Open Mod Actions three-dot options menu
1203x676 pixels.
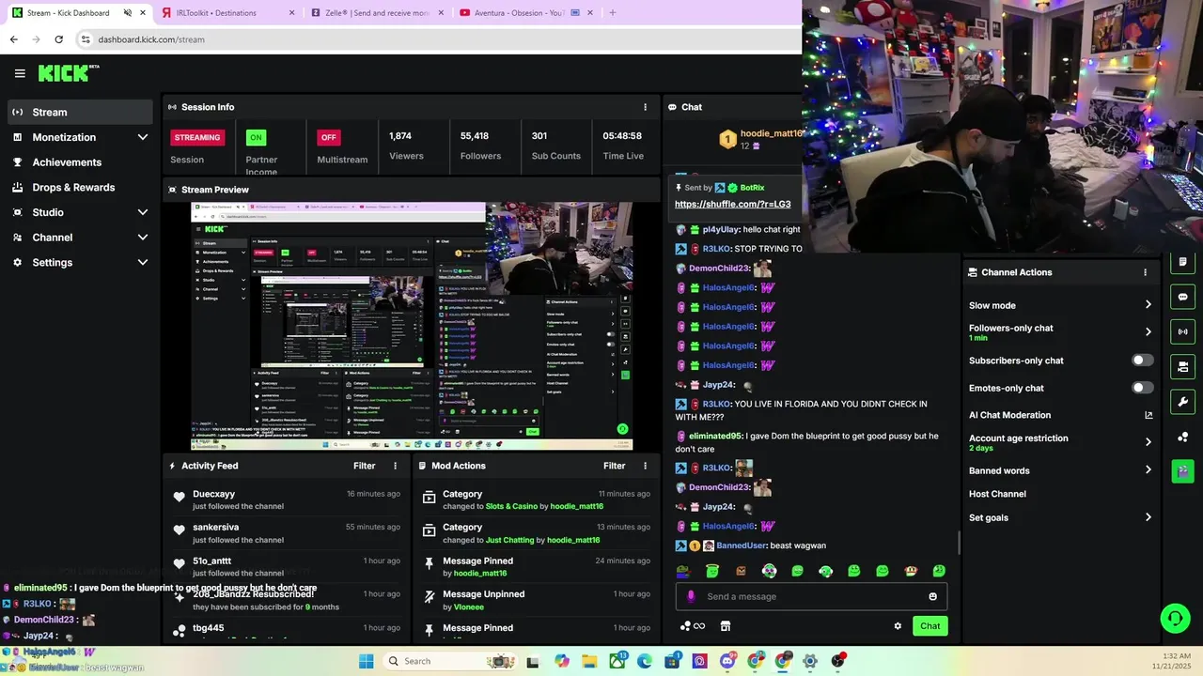[x=645, y=466]
